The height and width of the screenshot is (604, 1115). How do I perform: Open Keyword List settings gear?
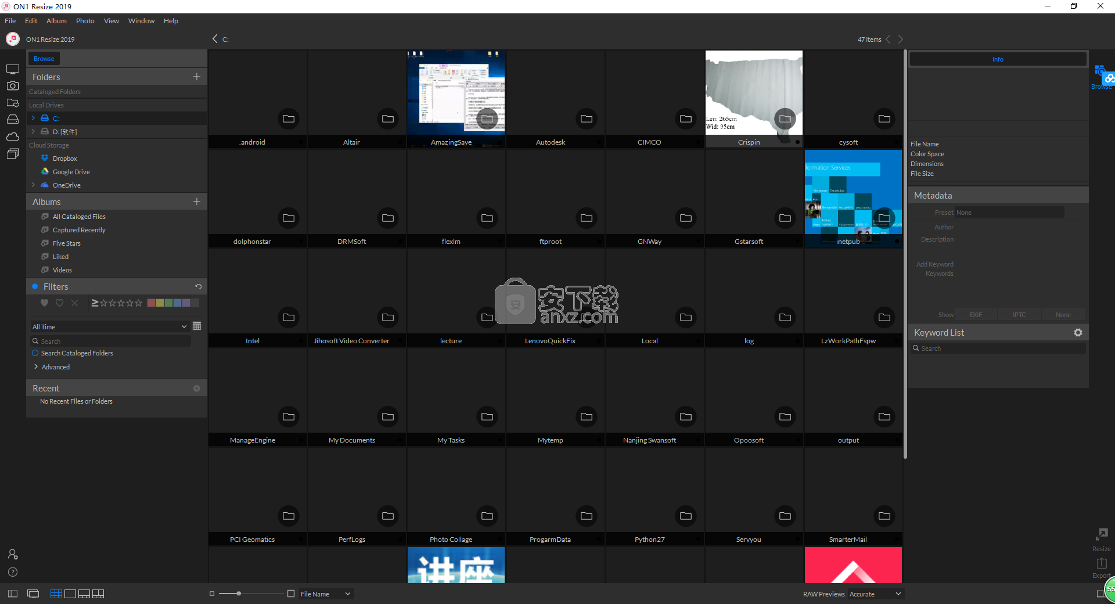[1078, 333]
